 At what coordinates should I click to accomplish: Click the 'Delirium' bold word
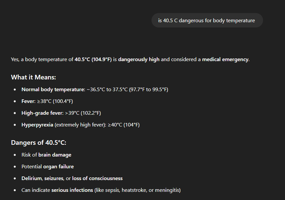tap(31, 178)
